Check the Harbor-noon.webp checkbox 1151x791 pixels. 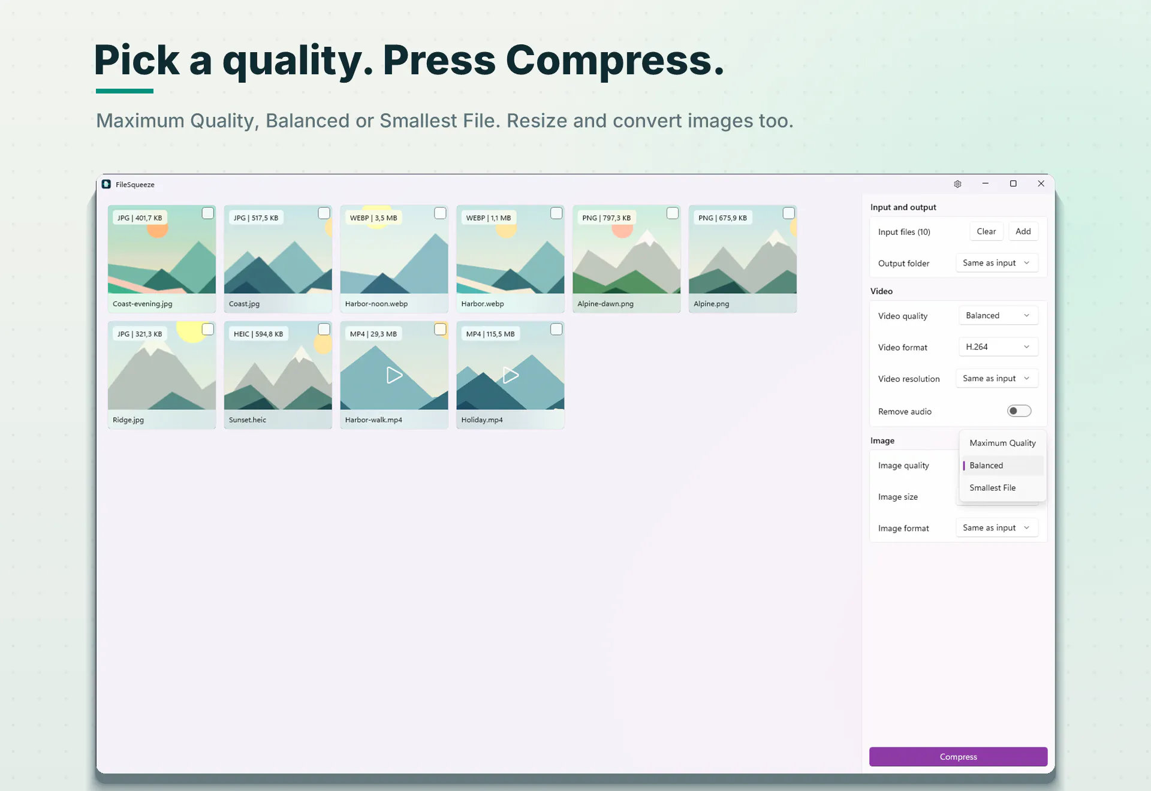click(440, 213)
